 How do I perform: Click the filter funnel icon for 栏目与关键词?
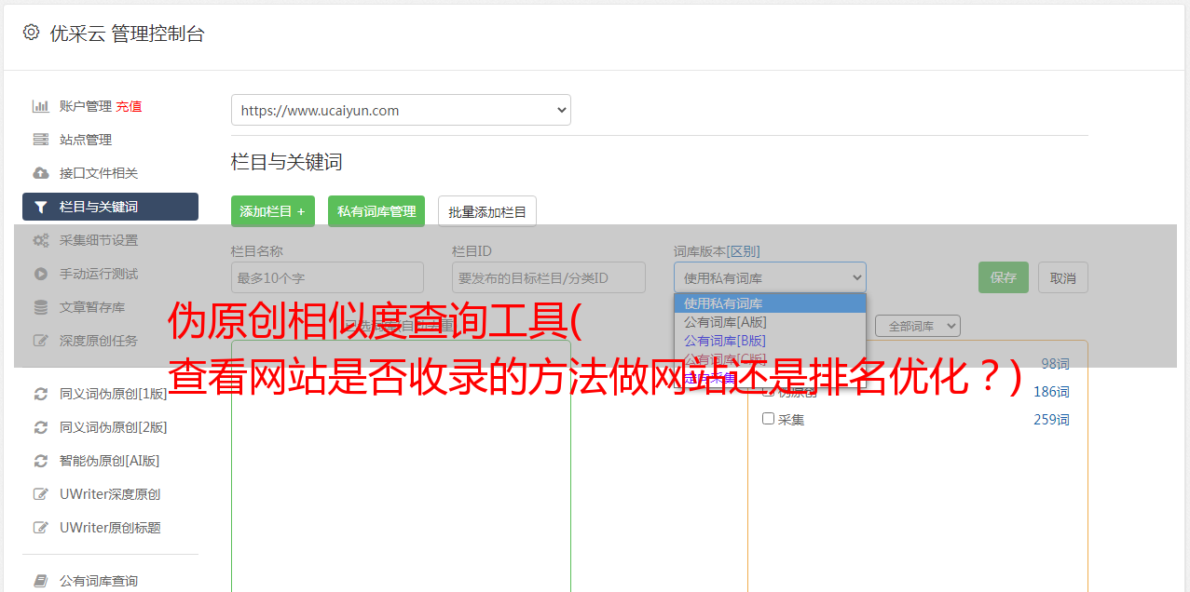click(41, 207)
